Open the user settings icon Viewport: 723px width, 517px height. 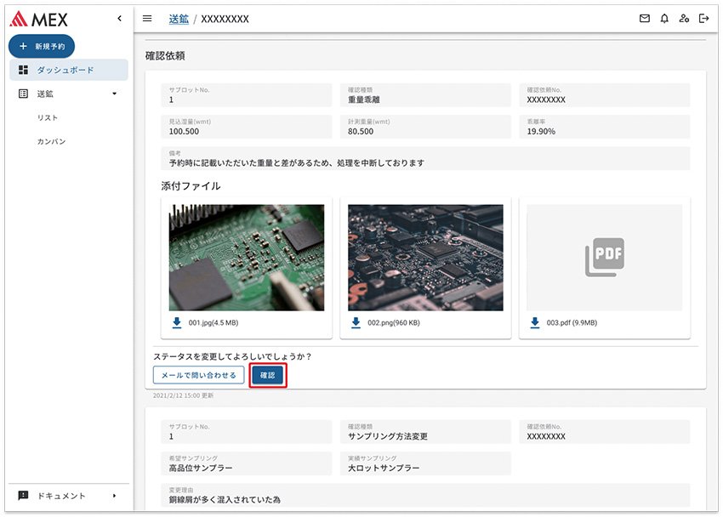[684, 19]
